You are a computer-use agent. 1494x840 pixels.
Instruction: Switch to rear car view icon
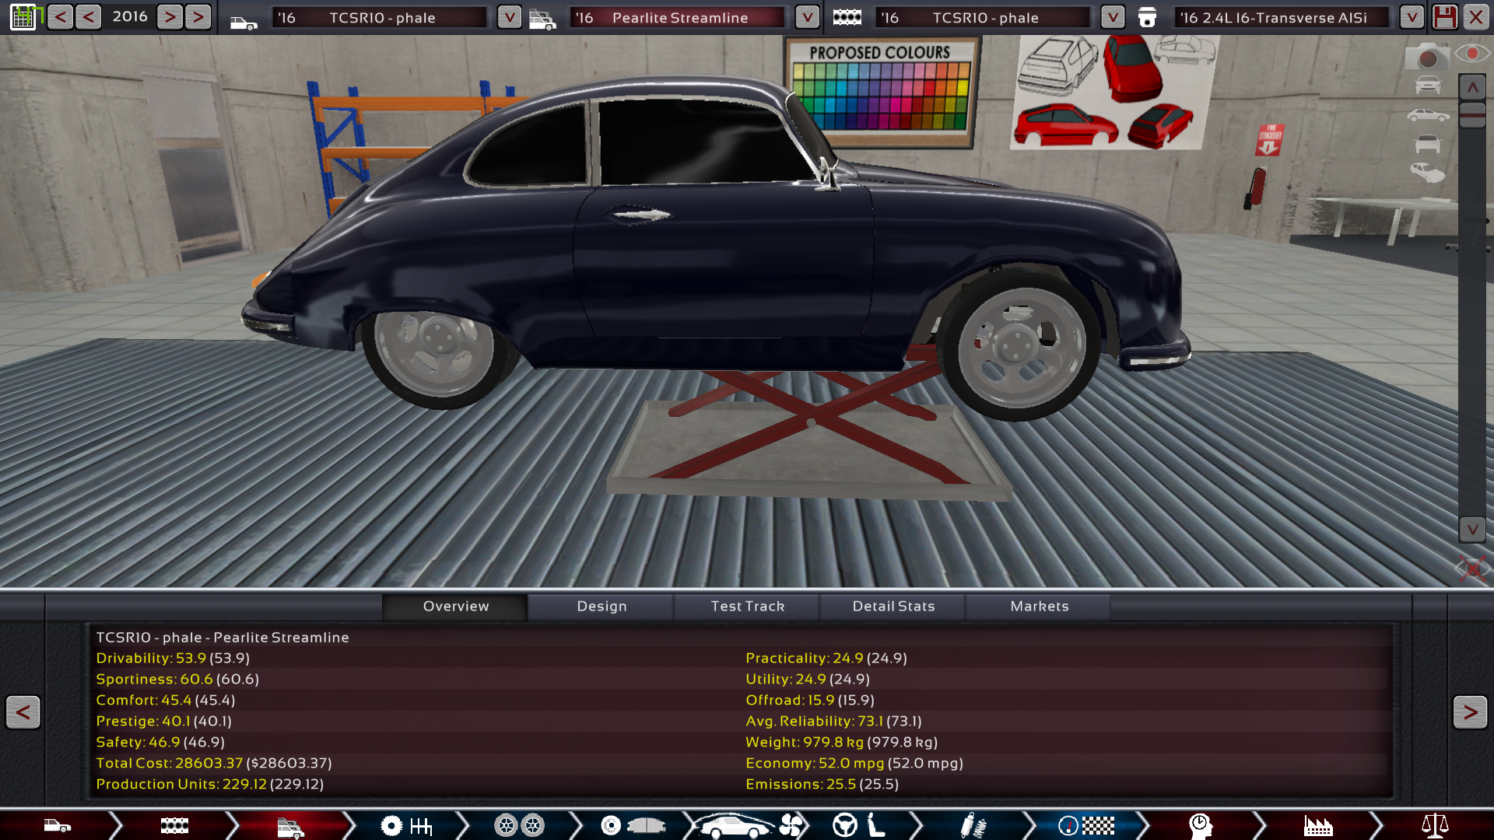click(x=1427, y=144)
